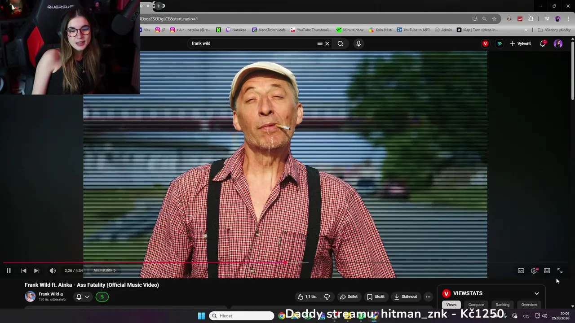Open the Chrome media control button

tap(547, 19)
